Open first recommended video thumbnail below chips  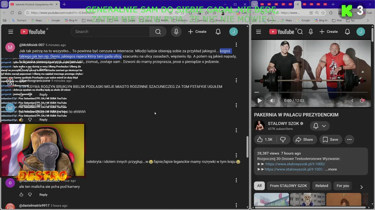[271, 199]
